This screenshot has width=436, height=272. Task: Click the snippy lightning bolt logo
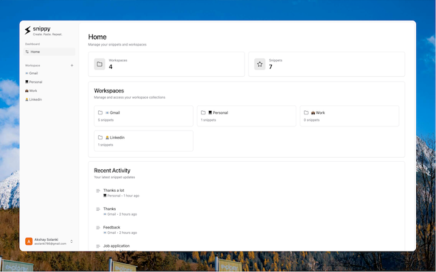click(x=27, y=30)
